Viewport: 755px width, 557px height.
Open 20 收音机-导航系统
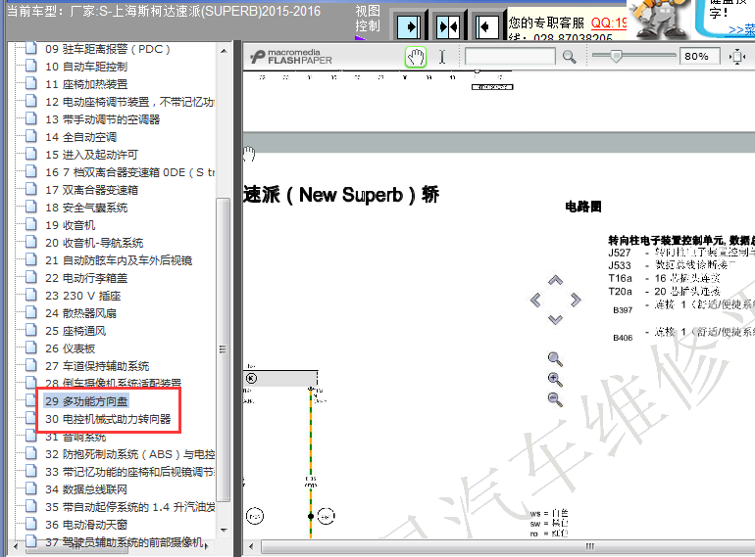[94, 243]
